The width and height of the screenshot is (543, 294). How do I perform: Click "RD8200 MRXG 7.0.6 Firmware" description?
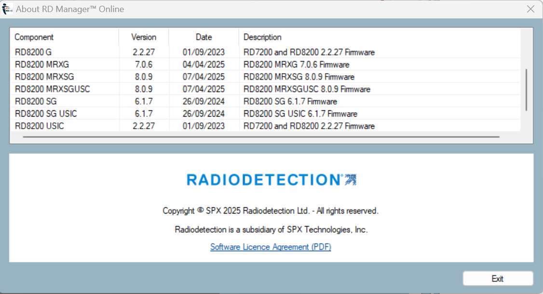click(x=297, y=65)
